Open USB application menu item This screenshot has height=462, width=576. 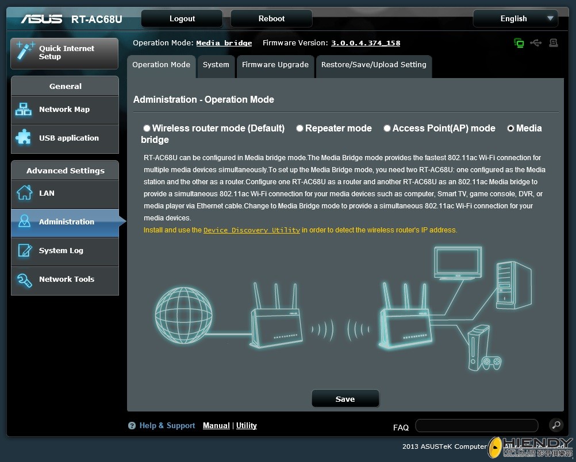65,139
